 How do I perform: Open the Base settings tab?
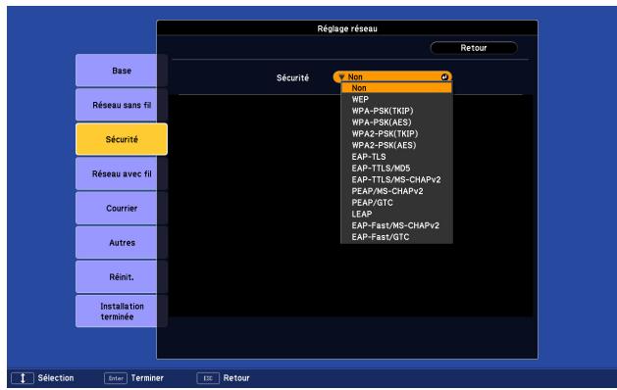point(122,71)
